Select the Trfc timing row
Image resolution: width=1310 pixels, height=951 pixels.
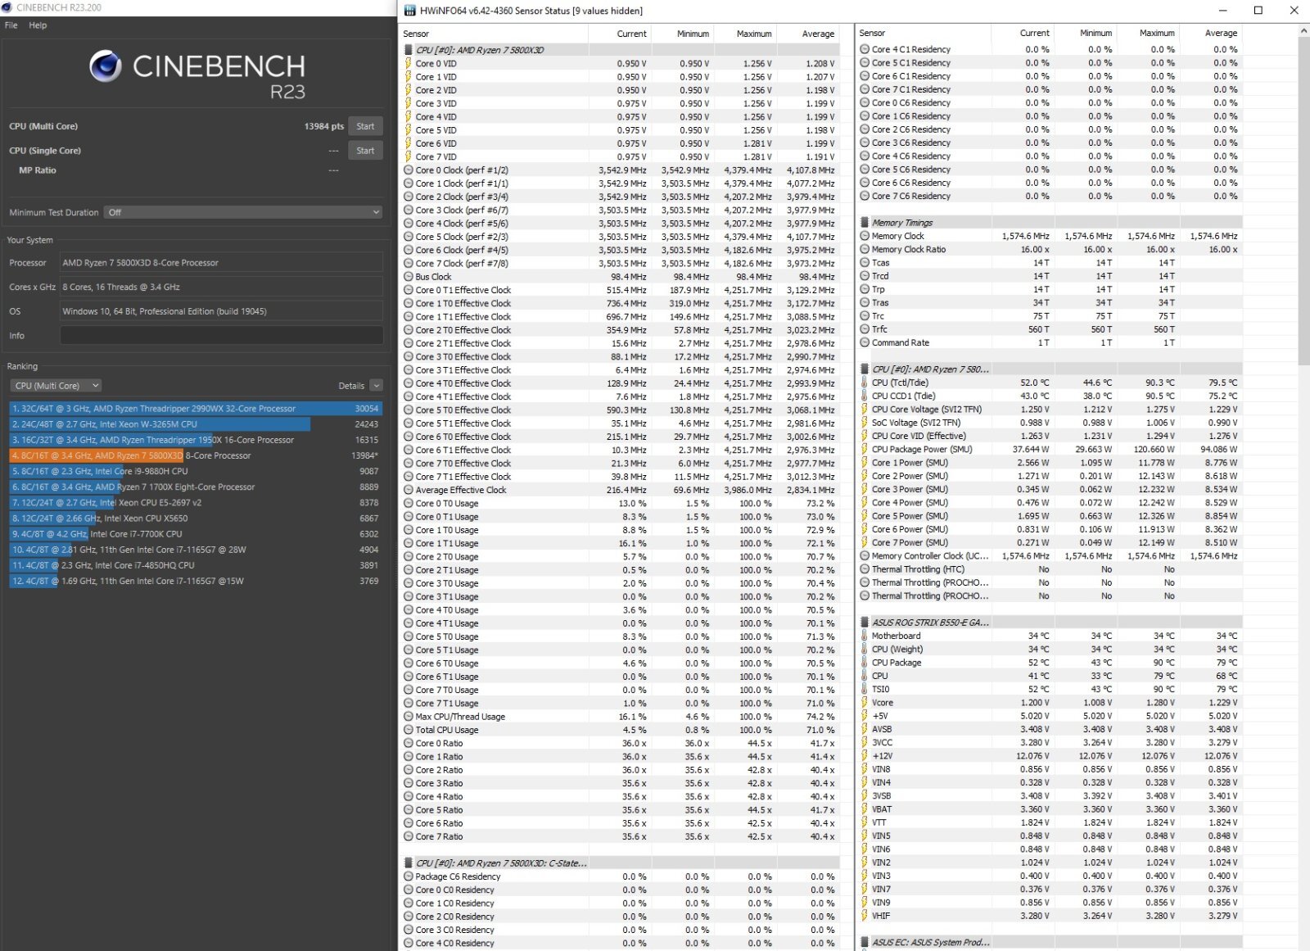(x=1050, y=329)
